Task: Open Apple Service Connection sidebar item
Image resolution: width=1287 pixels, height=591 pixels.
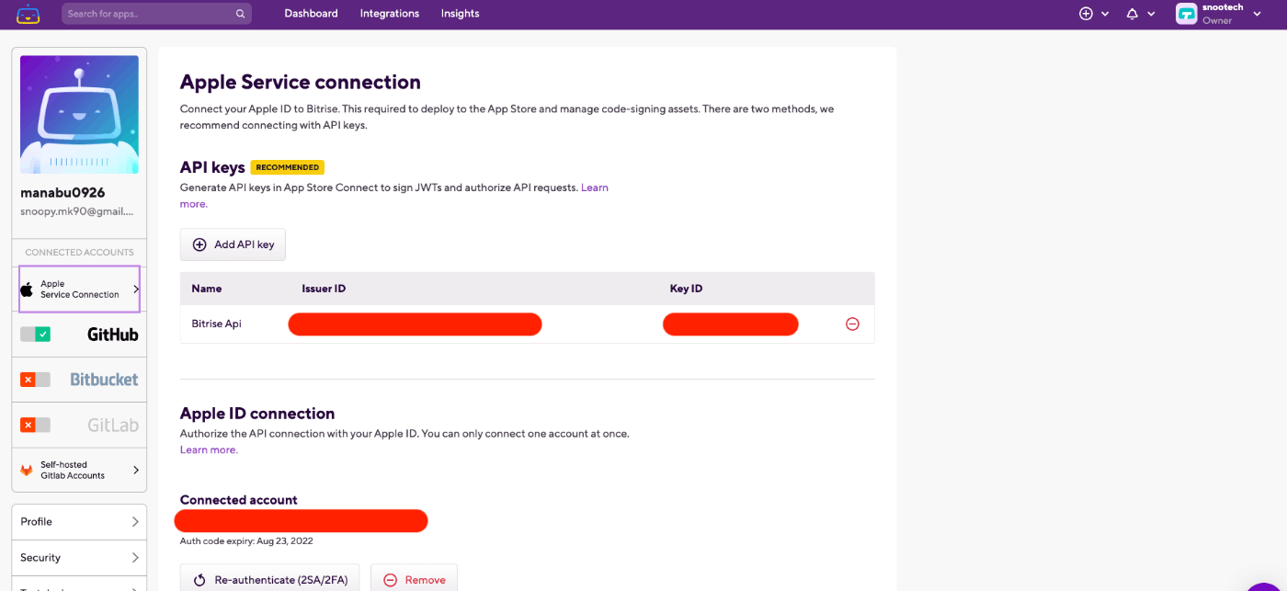Action: (x=79, y=290)
